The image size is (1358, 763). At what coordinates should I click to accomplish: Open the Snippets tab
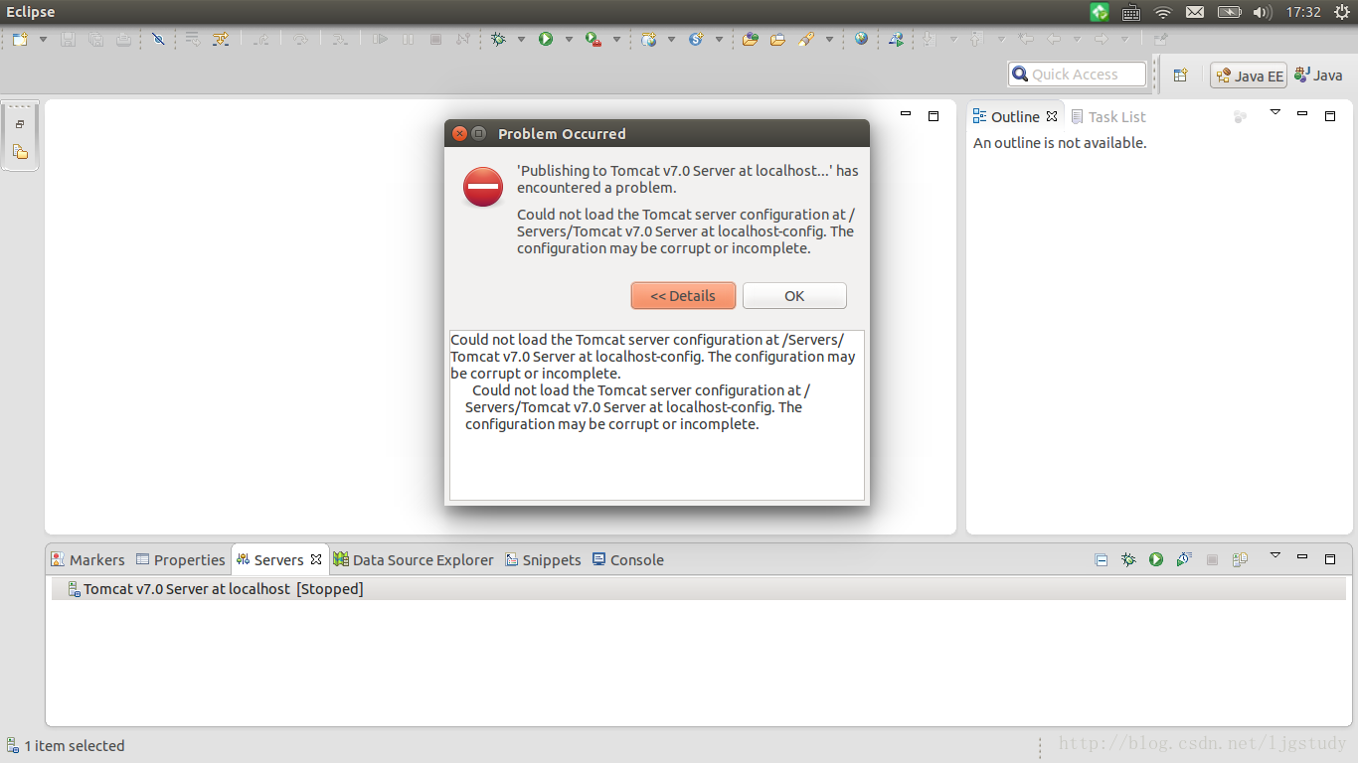543,560
